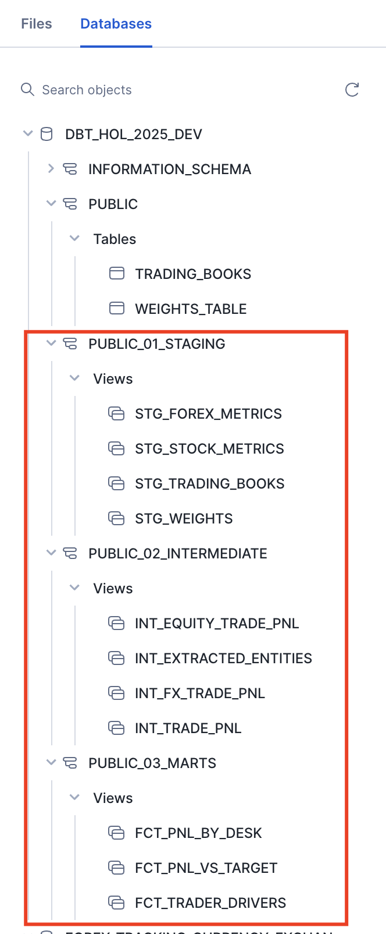This screenshot has width=386, height=934.
Task: Click the FCT_PNL_BY_DESK view icon
Action: click(117, 833)
